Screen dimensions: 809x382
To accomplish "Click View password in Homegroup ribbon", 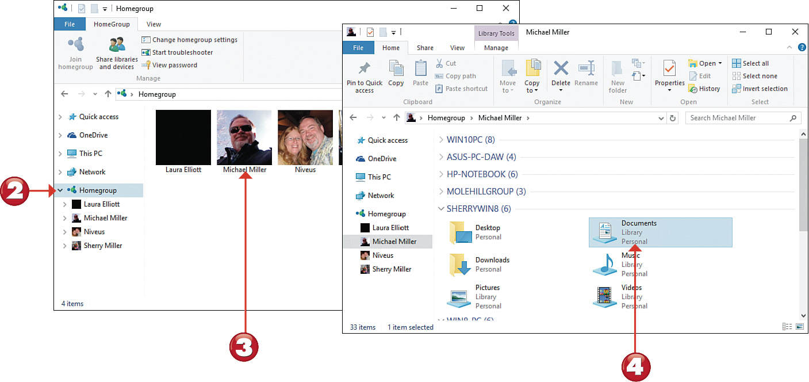I will tap(169, 65).
